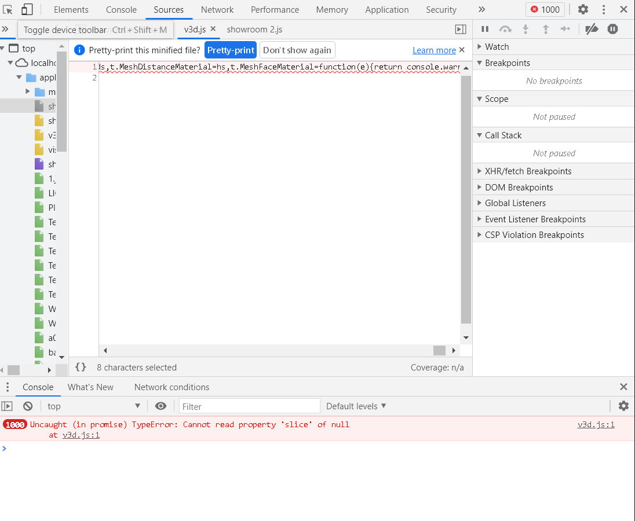
Task: Open DevTools settings gear icon
Action: (x=583, y=9)
